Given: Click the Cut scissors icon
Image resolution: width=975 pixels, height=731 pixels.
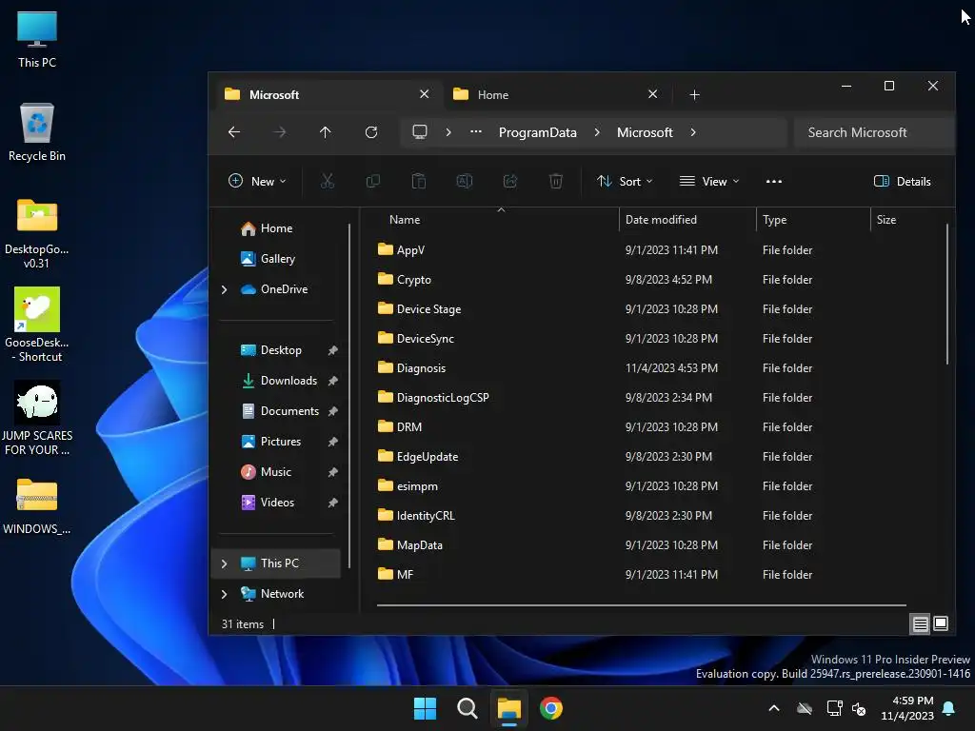Looking at the screenshot, I should pyautogui.click(x=328, y=181).
